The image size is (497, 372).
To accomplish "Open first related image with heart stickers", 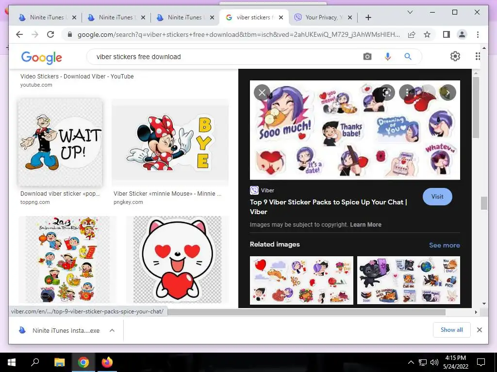I will pyautogui.click(x=301, y=280).
